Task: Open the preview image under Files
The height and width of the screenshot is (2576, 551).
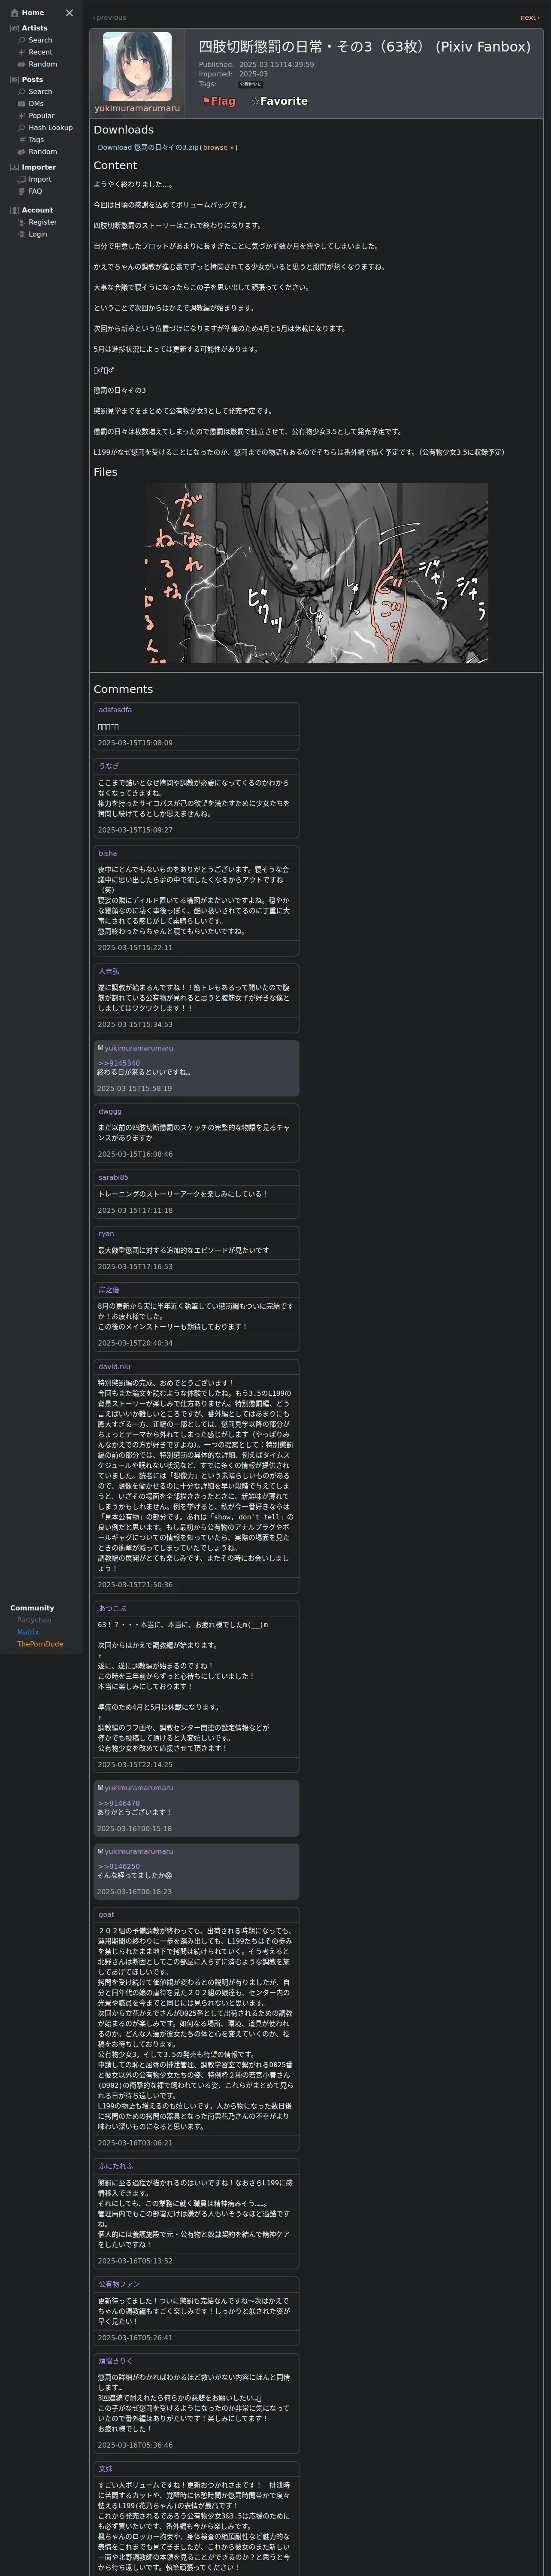Action: point(317,573)
